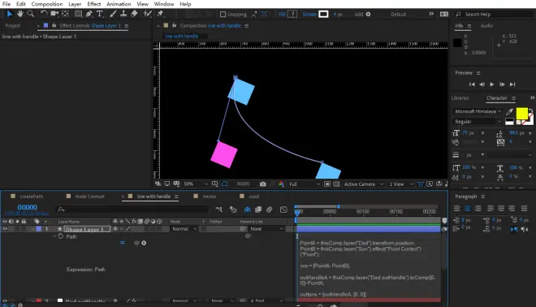Pick a color with Character eyedropper
536x307 pixels.
coord(509,111)
